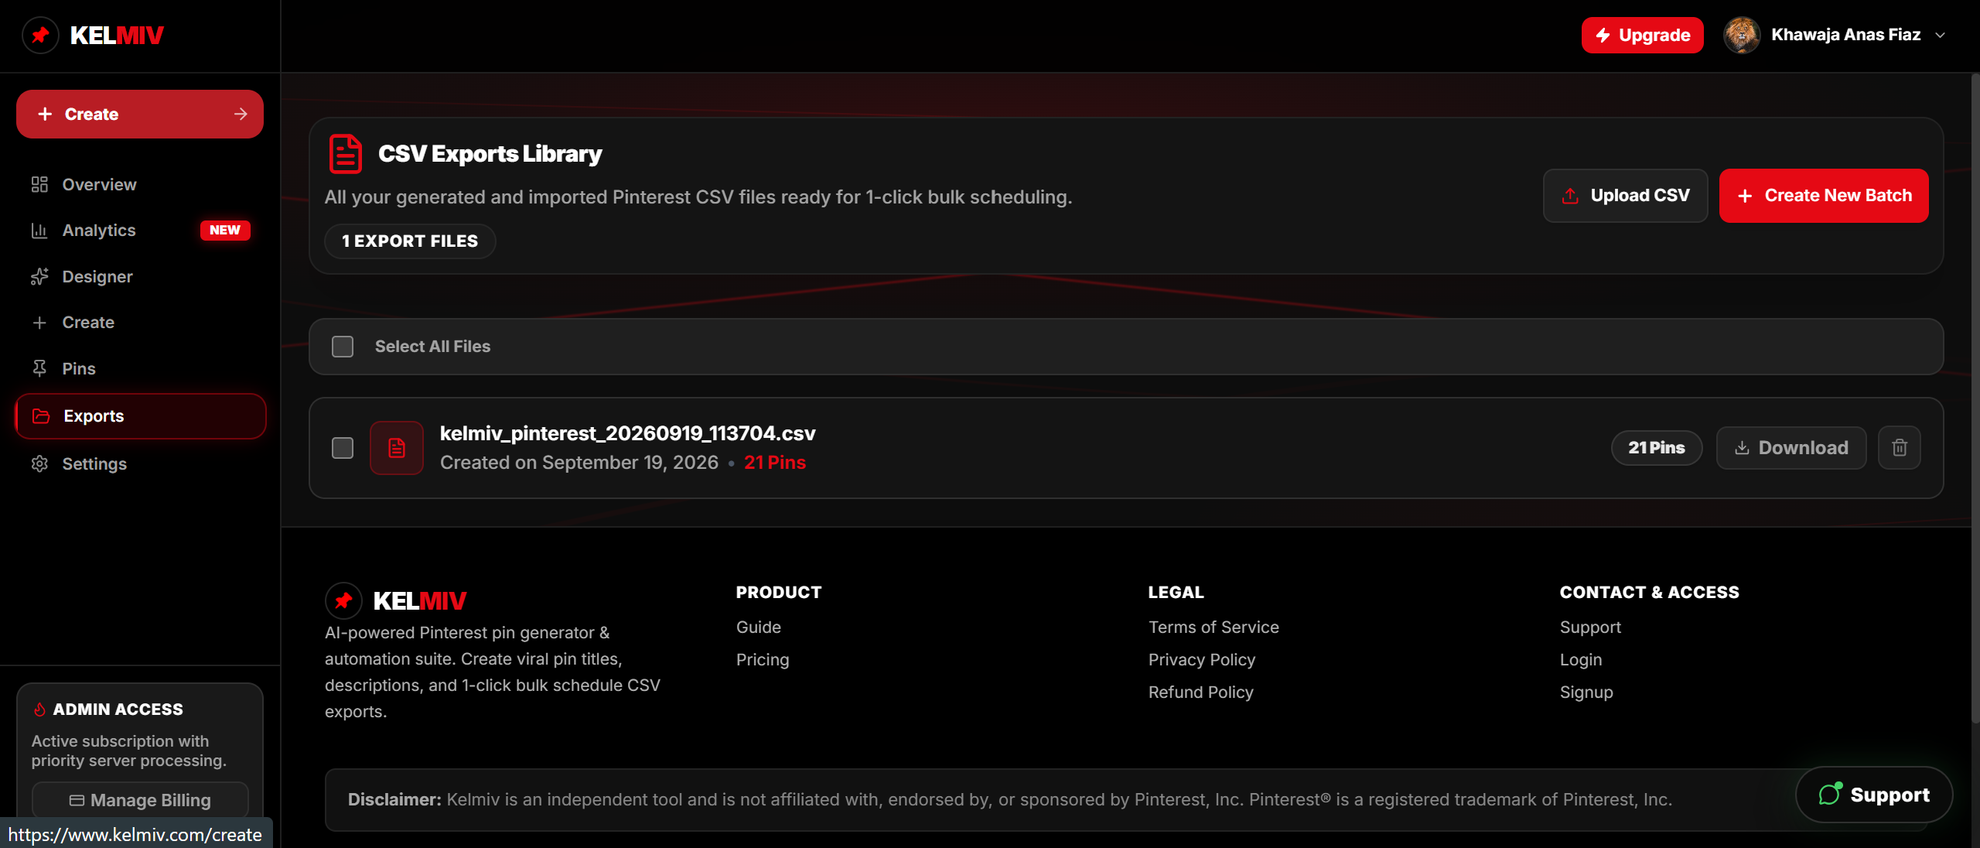Open the Refund Policy link

pos(1201,692)
